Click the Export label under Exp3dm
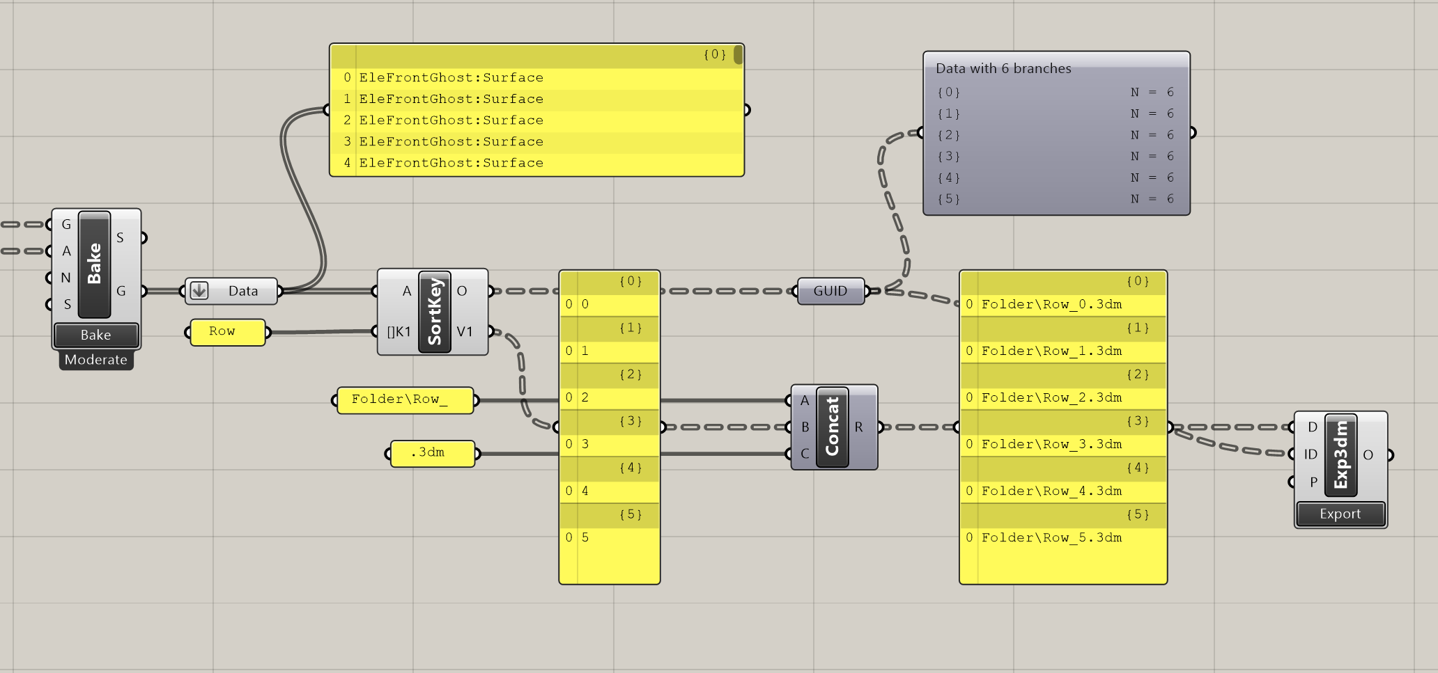Screen dimensions: 1438x673 pos(1340,514)
